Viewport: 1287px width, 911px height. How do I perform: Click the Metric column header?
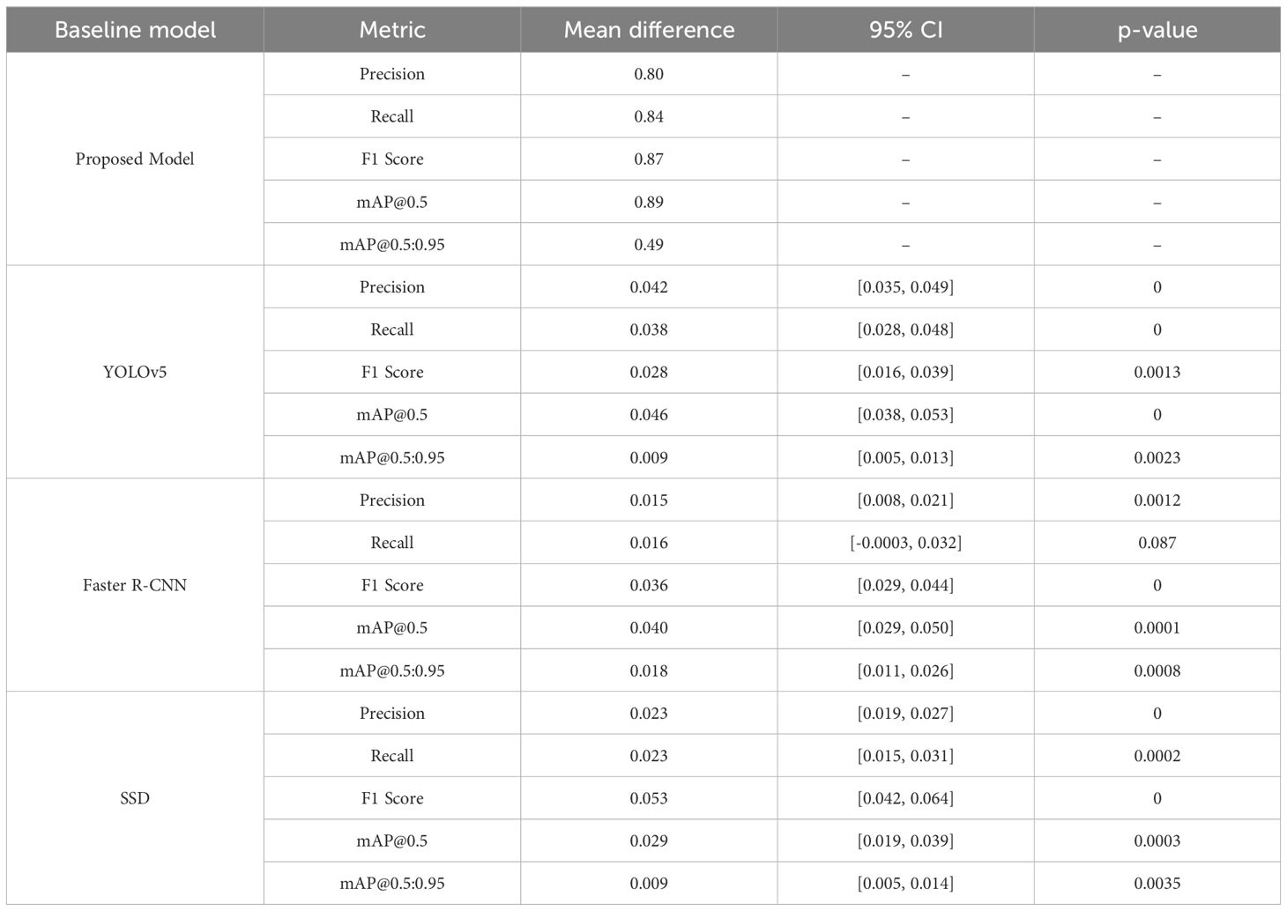392,30
